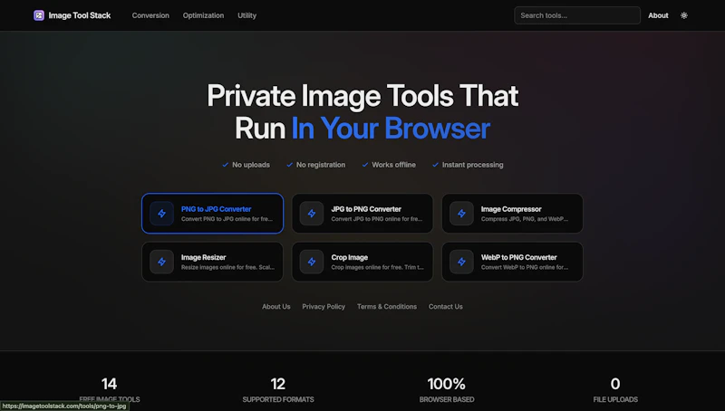
Task: Open the PNG to JPG Converter title
Action: pyautogui.click(x=216, y=209)
